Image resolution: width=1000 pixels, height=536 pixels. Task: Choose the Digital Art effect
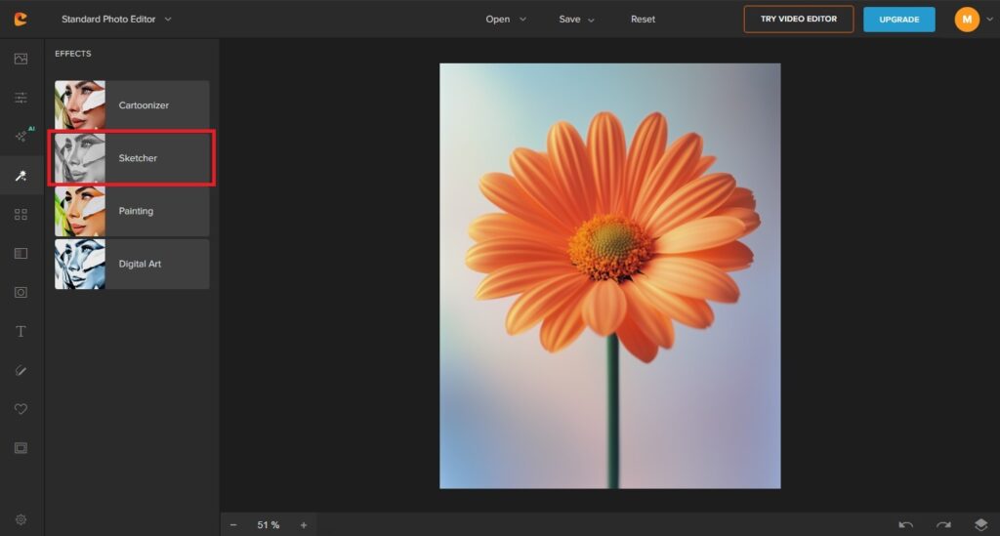tap(132, 264)
